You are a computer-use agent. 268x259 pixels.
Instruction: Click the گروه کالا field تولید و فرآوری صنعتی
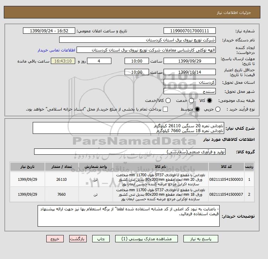click(130, 152)
